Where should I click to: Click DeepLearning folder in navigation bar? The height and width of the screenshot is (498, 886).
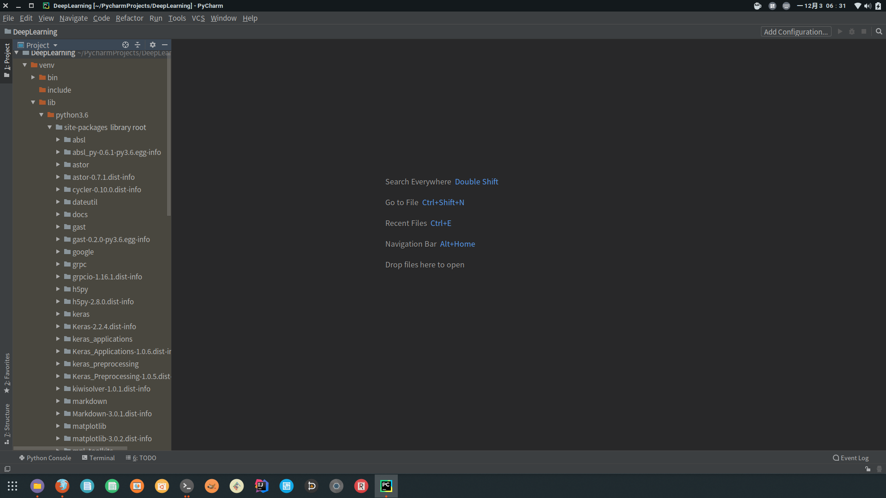tap(31, 32)
